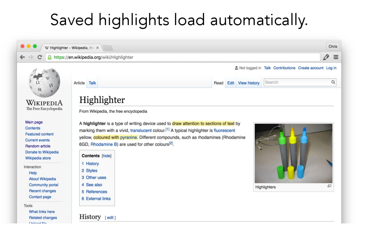Open the Chrome hamburger menu
Viewport: 370px width, 237px height.
click(336, 57)
